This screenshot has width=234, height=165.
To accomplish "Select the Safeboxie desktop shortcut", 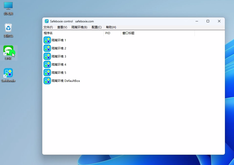I will click(8, 75).
